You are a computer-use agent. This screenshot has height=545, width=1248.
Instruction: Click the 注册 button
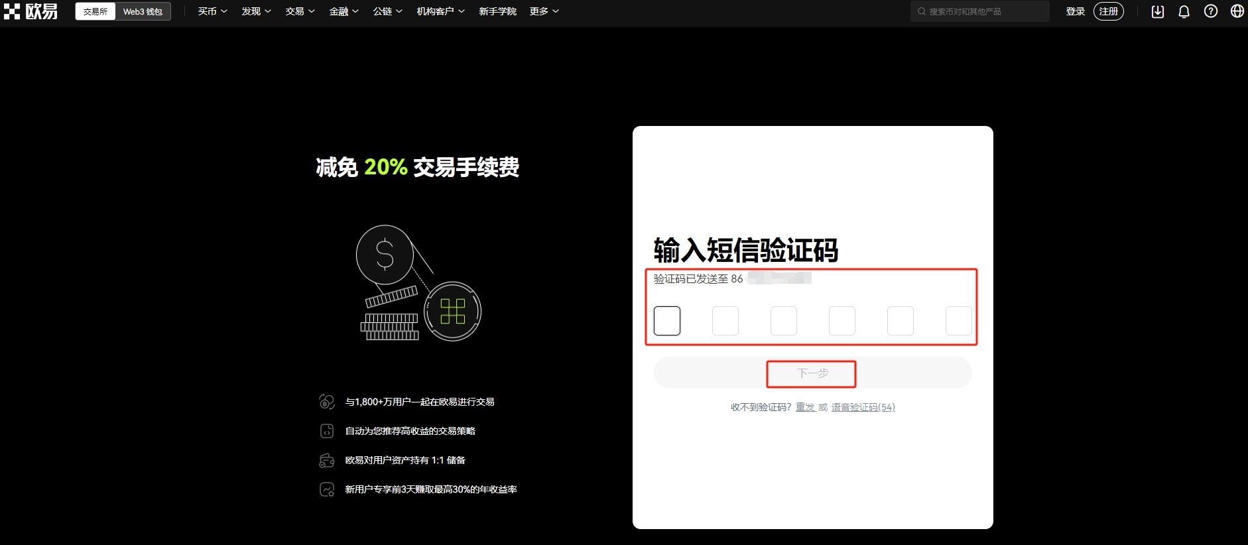(1108, 11)
